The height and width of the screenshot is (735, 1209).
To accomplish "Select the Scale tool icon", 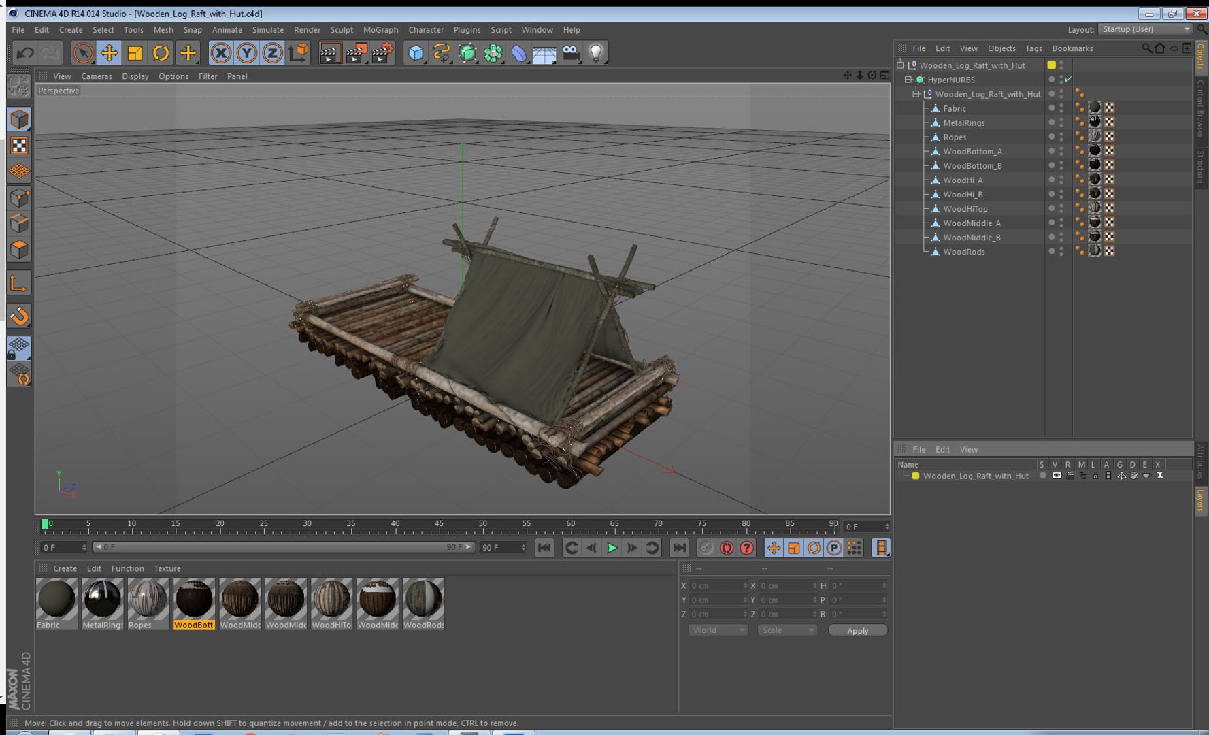I will 135,52.
